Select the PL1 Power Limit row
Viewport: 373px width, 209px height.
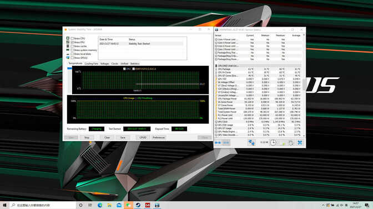click(x=258, y=115)
